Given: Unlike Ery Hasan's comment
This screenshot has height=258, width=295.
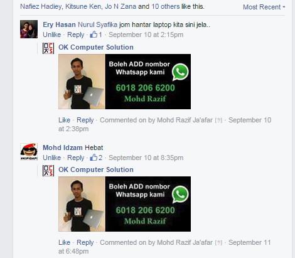Looking at the screenshot, I should pos(52,35).
